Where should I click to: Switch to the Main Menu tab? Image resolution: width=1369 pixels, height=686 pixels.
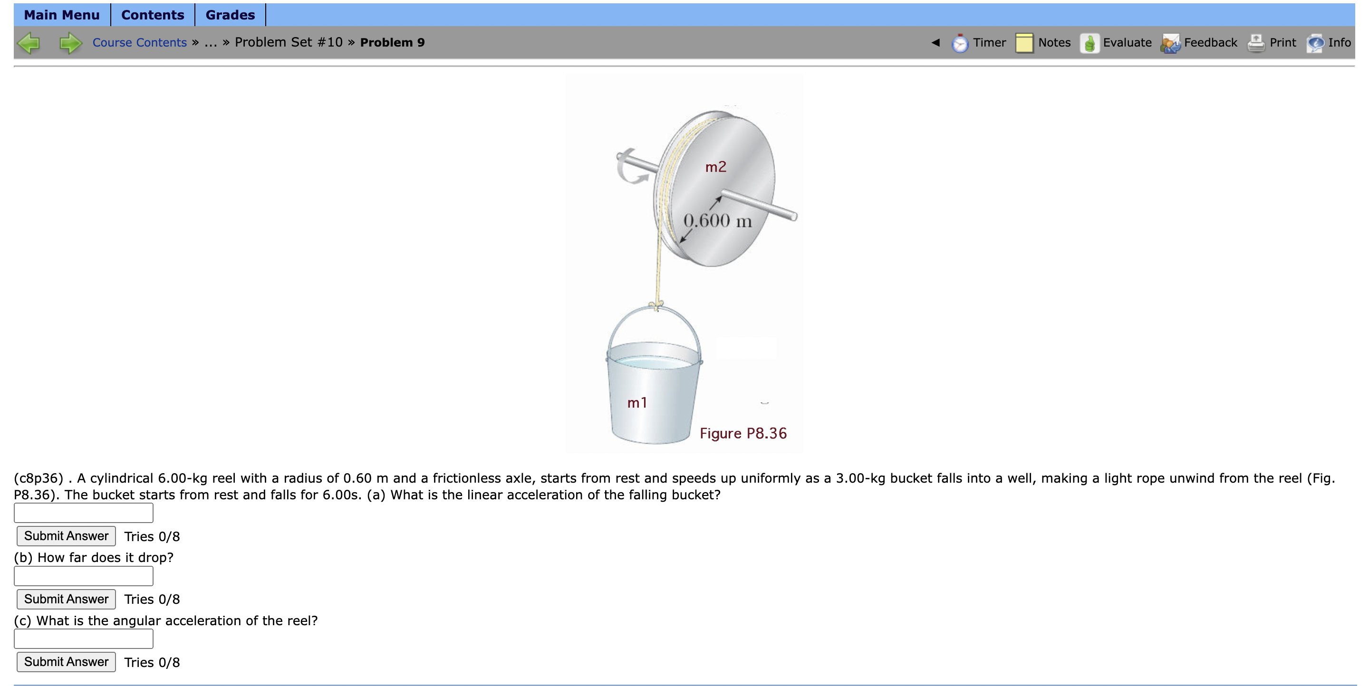coord(62,14)
